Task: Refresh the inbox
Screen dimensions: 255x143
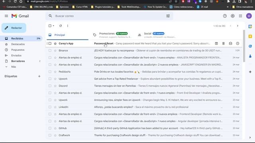Action: pos(61,26)
